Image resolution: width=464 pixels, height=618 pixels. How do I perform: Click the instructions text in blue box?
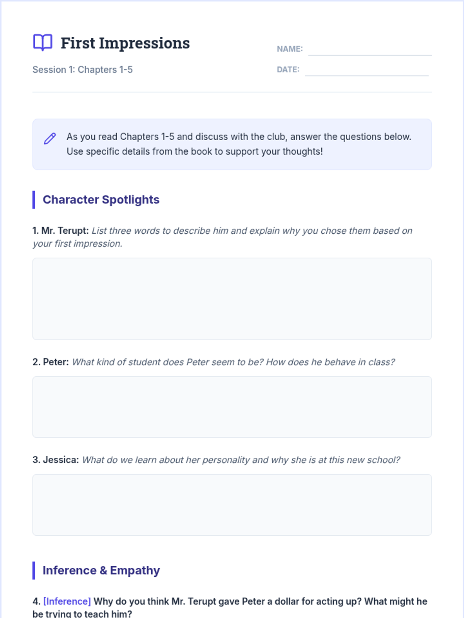pyautogui.click(x=239, y=144)
